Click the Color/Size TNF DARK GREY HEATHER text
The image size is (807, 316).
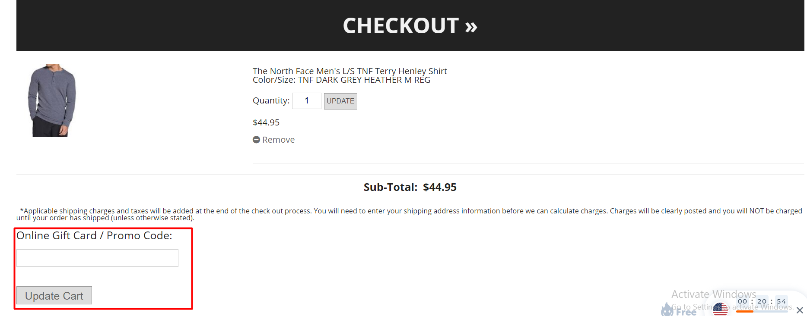click(341, 80)
